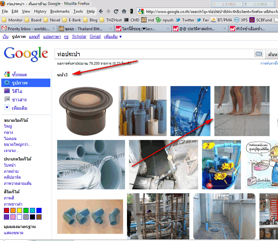The height and width of the screenshot is (241, 278).
Task: Open the Novel bookmarks folder
Action: coord(52,20)
